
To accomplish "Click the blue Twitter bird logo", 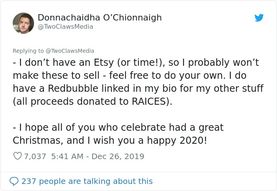I will pos(259,18).
